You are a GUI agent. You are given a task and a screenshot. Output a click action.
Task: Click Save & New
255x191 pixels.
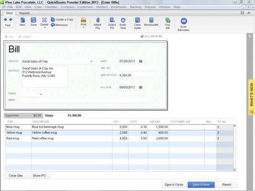pos(201,185)
